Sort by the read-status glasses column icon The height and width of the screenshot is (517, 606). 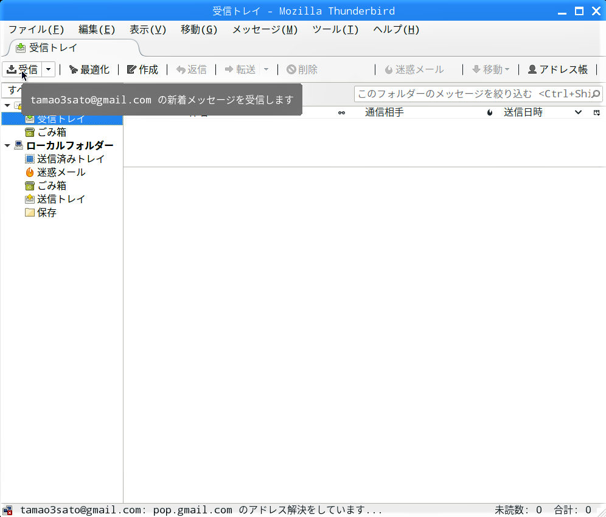342,113
